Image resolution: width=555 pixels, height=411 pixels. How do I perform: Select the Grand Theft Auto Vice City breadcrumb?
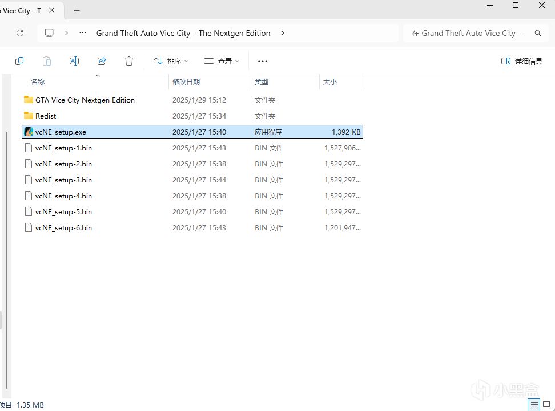pos(183,33)
